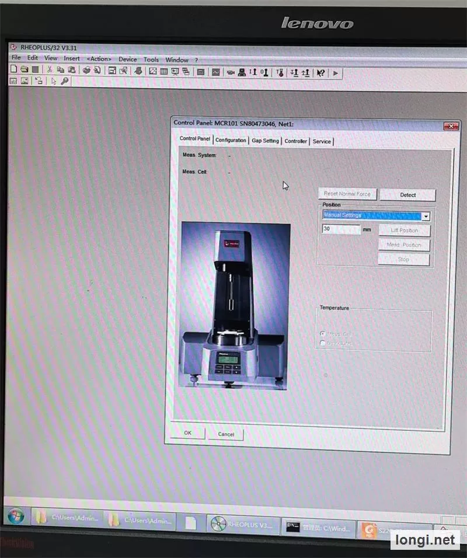Viewport: 467px width, 558px height.
Task: Click the Lift Position button
Action: tap(405, 230)
